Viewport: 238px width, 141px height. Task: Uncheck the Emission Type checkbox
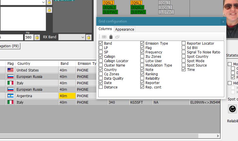tap(142, 43)
